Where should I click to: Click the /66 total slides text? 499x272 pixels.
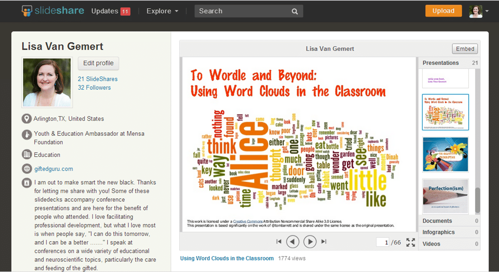tap(396, 242)
